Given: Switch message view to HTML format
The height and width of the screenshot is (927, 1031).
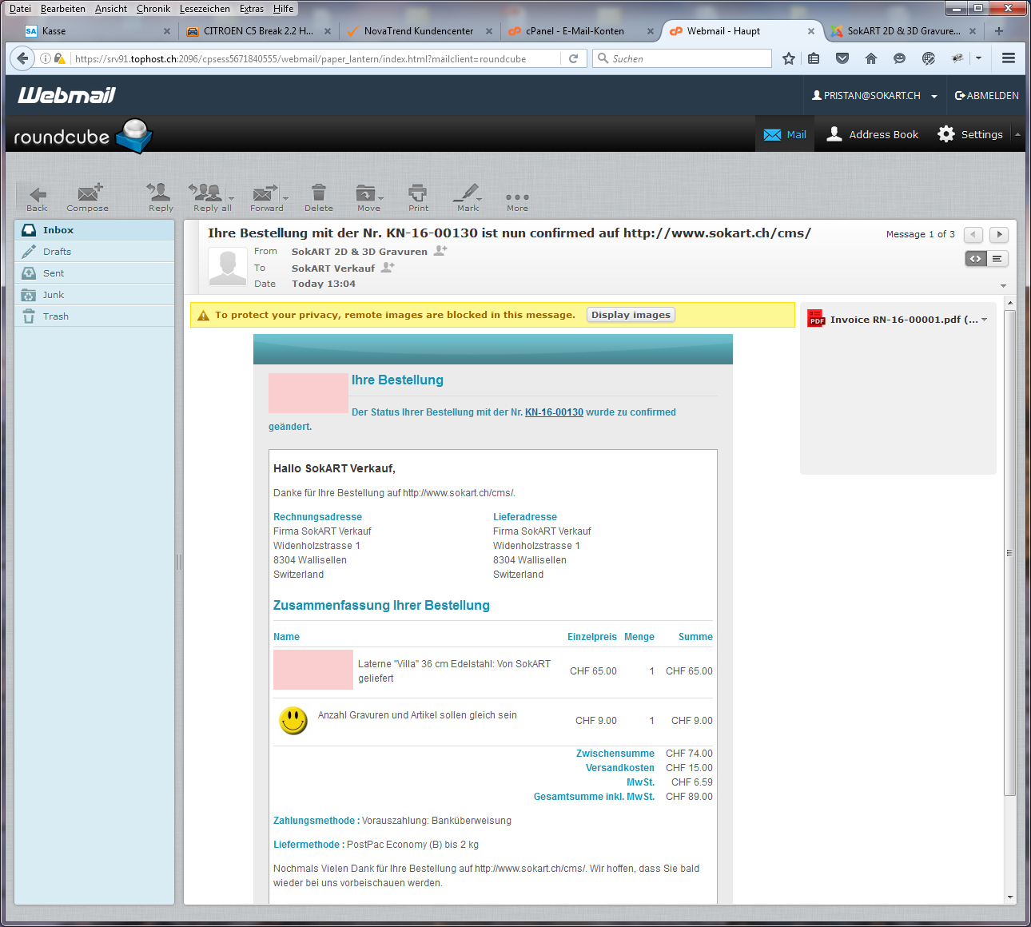Looking at the screenshot, I should click(x=976, y=259).
